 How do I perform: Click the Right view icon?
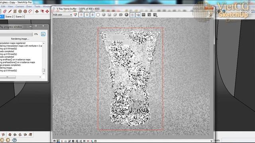coord(20,134)
